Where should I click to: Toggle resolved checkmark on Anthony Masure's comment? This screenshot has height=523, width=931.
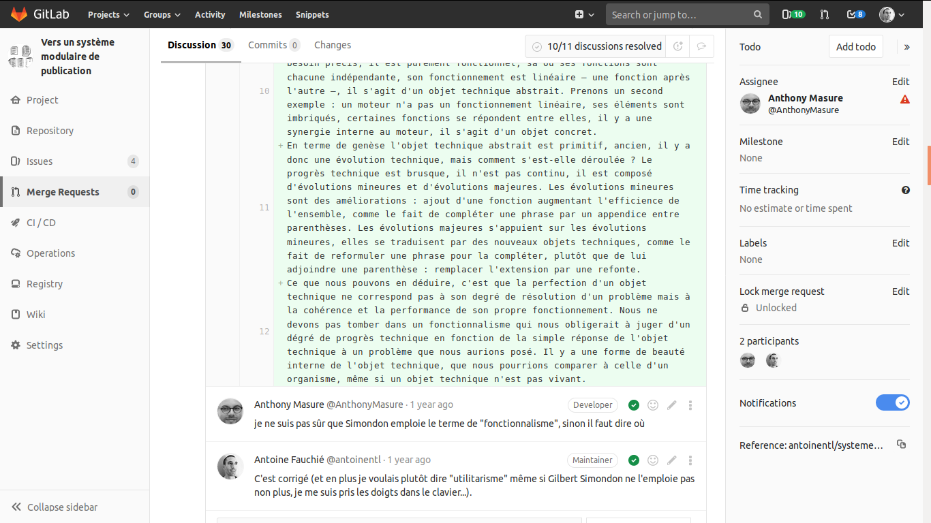click(x=634, y=405)
